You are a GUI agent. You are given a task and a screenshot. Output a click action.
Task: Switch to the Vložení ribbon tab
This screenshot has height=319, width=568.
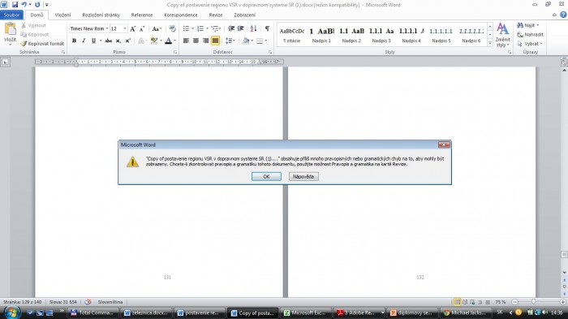pyautogui.click(x=62, y=15)
